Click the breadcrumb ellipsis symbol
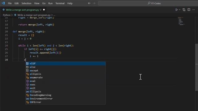Image resolution: width=198 pixels, height=111 pixels. pyautogui.click(x=54, y=15)
